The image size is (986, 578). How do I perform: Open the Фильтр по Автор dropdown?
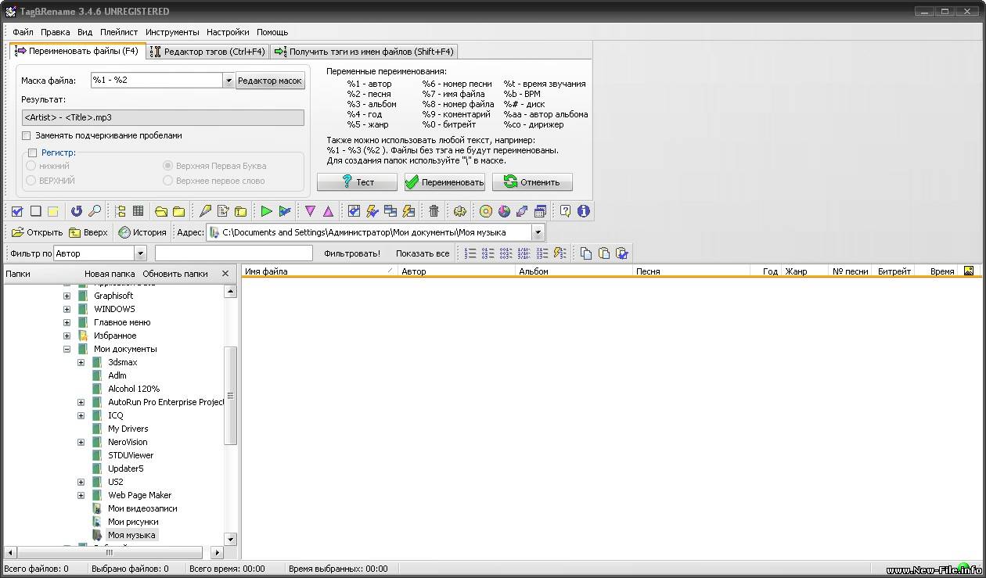[140, 253]
